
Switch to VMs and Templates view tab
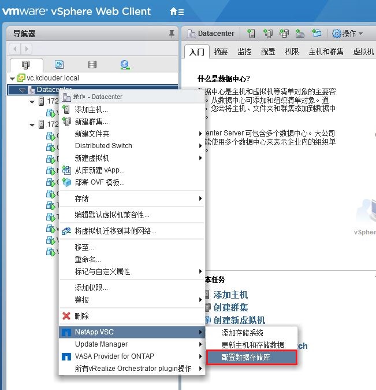(59, 65)
